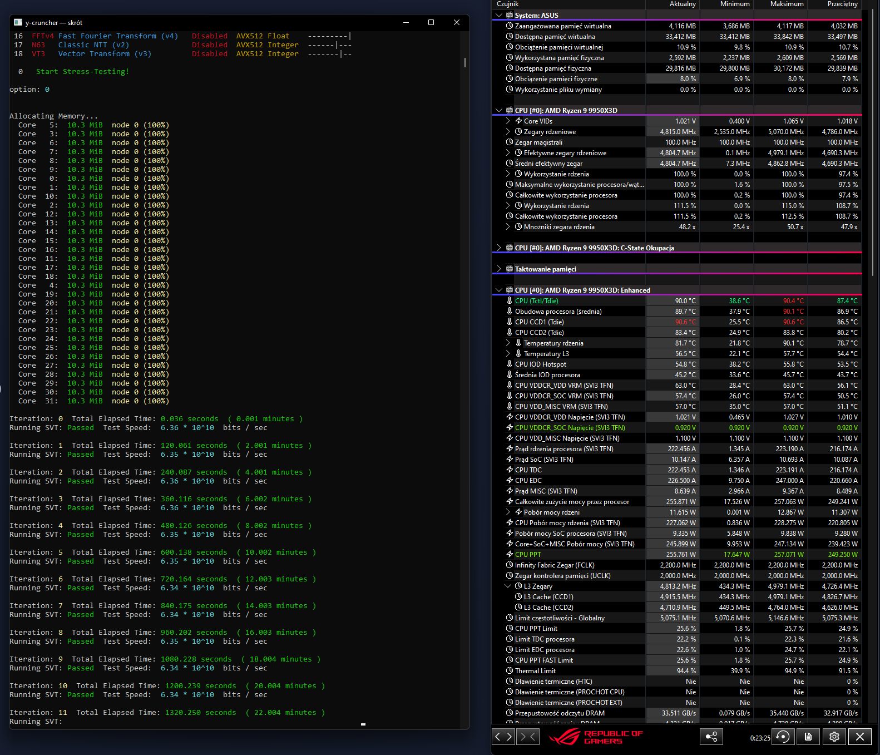This screenshot has width=880, height=755.
Task: Open the remote sharing network icon
Action: (x=711, y=737)
